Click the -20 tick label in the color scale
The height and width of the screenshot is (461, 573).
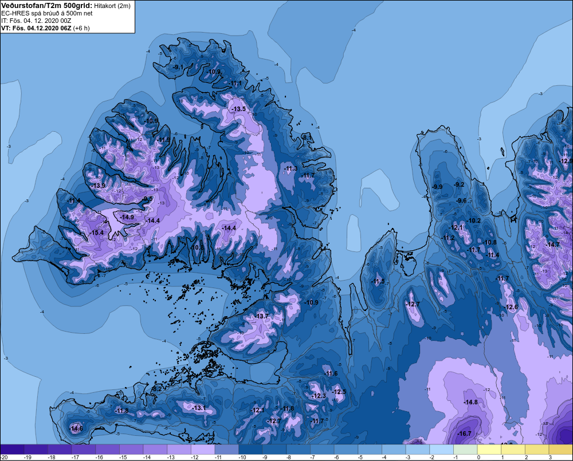tap(4, 458)
